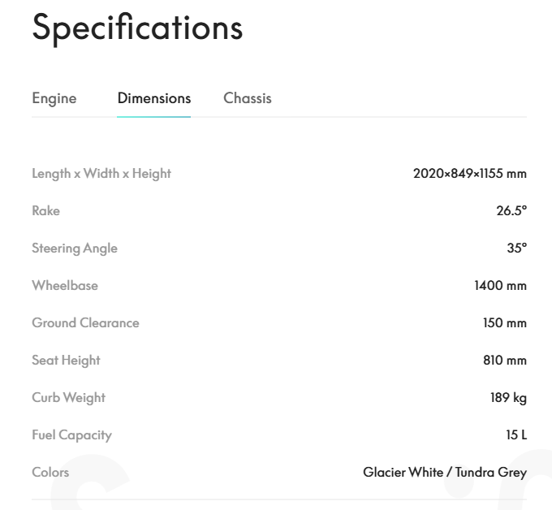Switch to the Engine tab
This screenshot has width=552, height=510.
pyautogui.click(x=54, y=98)
